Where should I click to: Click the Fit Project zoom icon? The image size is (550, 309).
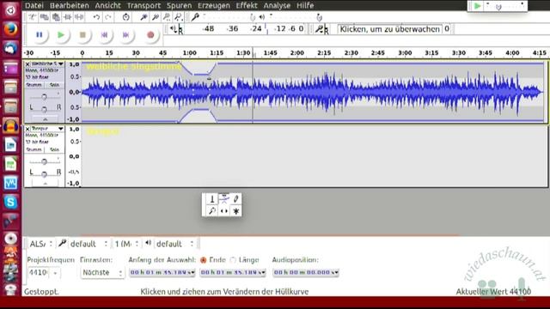[x=179, y=17]
